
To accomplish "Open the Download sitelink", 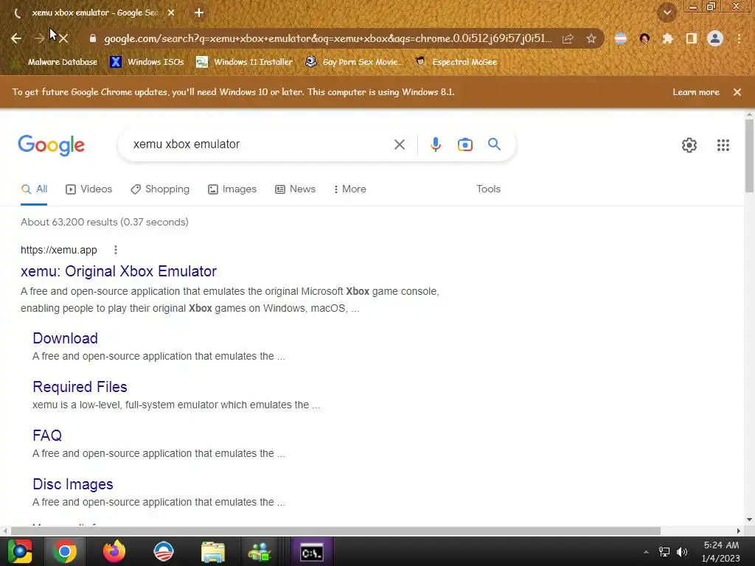I will 65,338.
